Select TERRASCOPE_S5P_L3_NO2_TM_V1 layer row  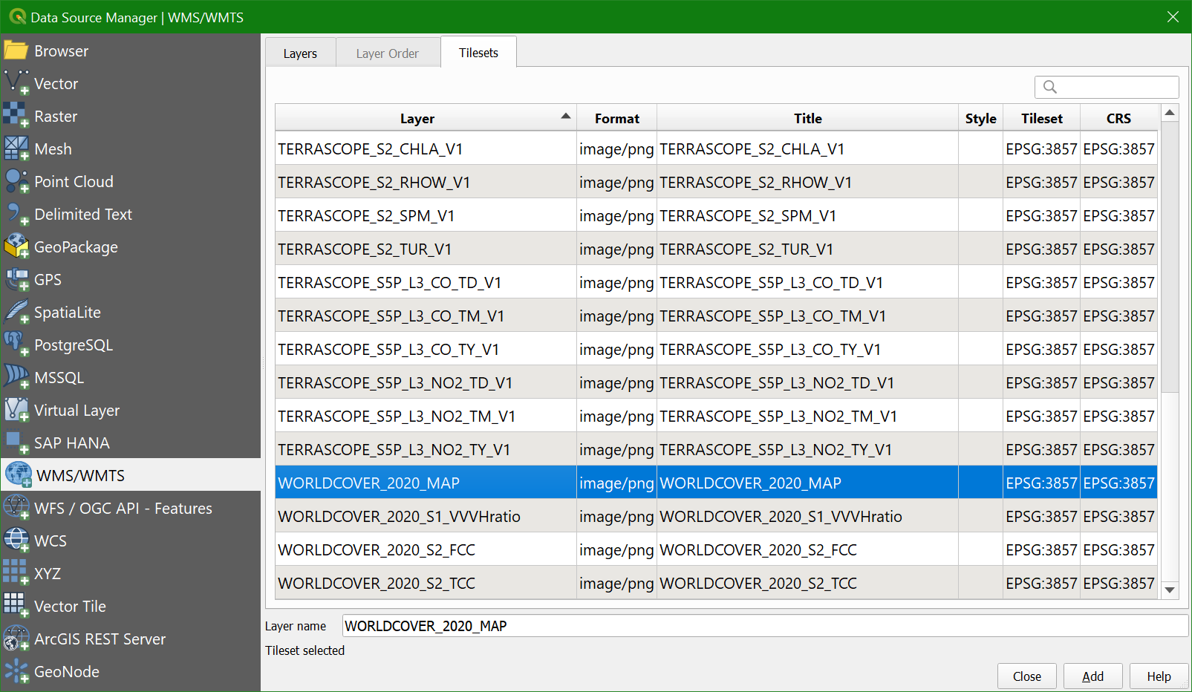click(x=716, y=416)
